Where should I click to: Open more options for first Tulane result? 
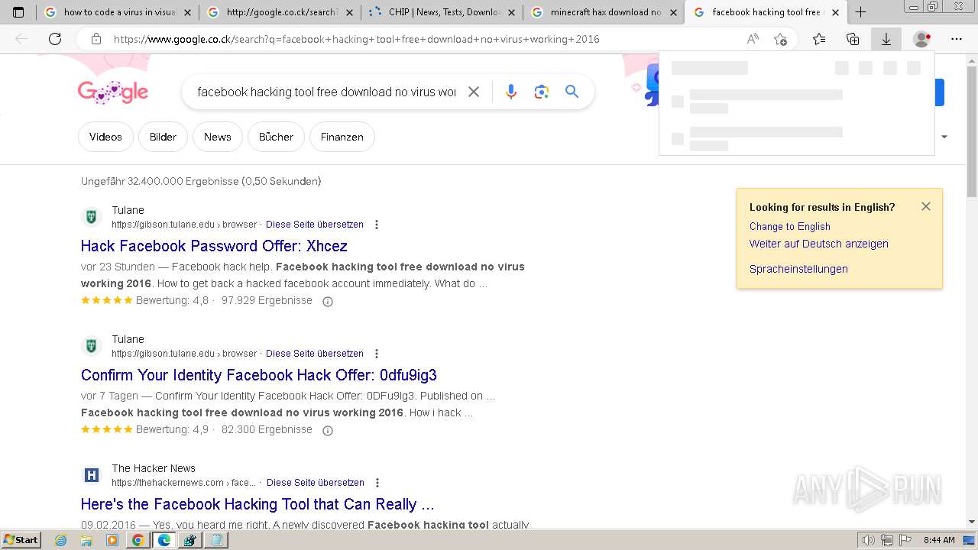point(377,225)
